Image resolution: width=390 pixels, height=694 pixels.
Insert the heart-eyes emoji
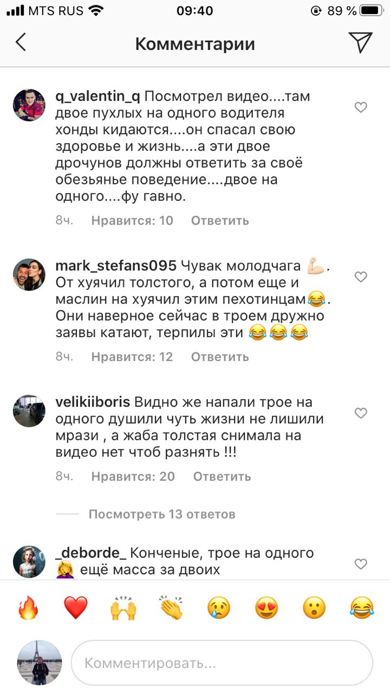pyautogui.click(x=266, y=608)
